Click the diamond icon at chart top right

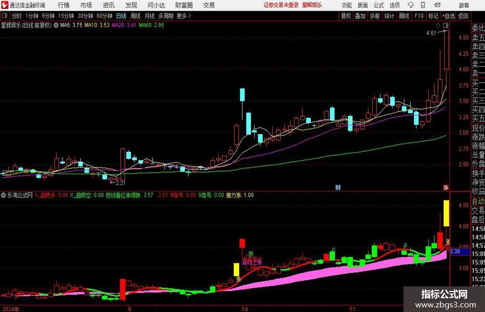pos(438,25)
